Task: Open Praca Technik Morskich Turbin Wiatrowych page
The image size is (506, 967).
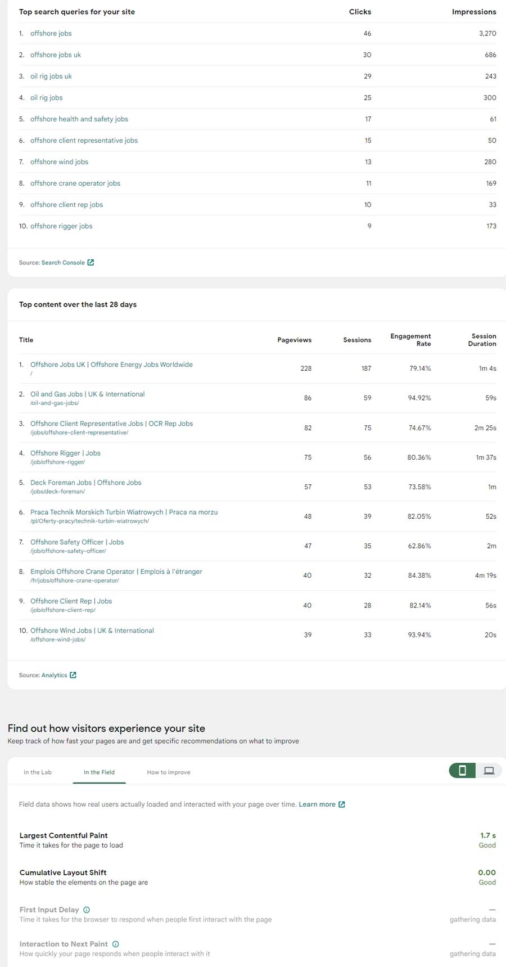Action: pos(124,512)
